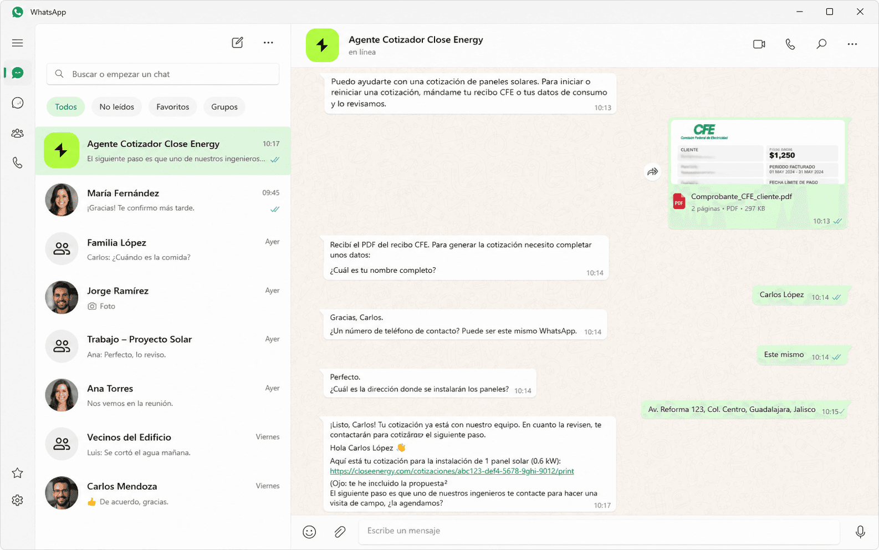Click Carlos Mendoza profile picture
The image size is (879, 550).
point(62,493)
